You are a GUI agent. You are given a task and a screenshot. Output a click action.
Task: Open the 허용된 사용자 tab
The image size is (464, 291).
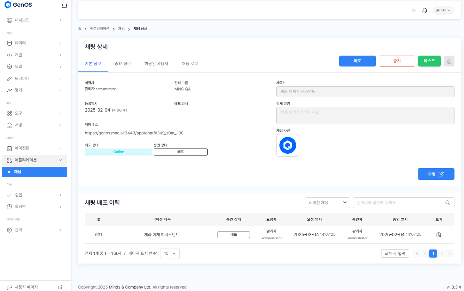pos(156,64)
